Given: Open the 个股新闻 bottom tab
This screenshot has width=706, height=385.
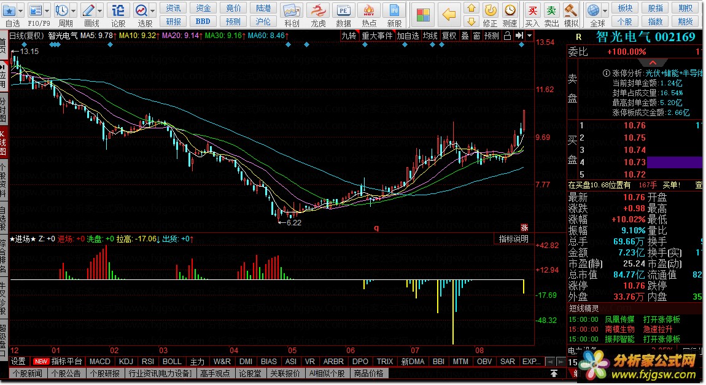Looking at the screenshot, I should coord(28,374).
